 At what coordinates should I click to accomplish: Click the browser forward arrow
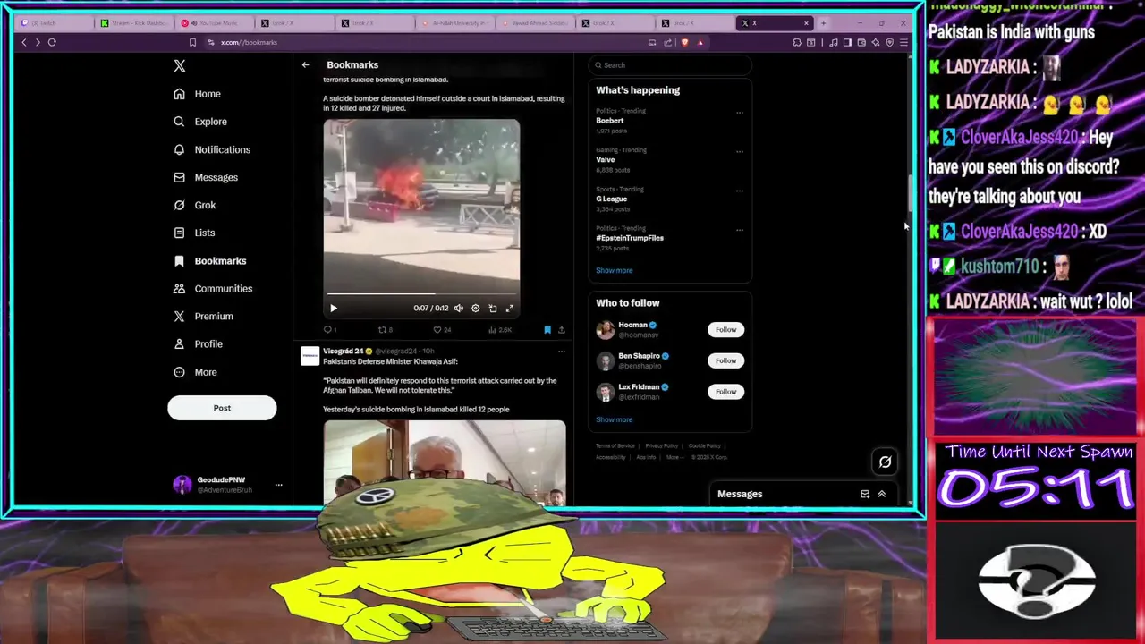[38, 42]
